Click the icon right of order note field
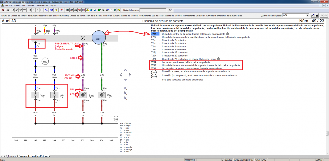 (x=170, y=10)
